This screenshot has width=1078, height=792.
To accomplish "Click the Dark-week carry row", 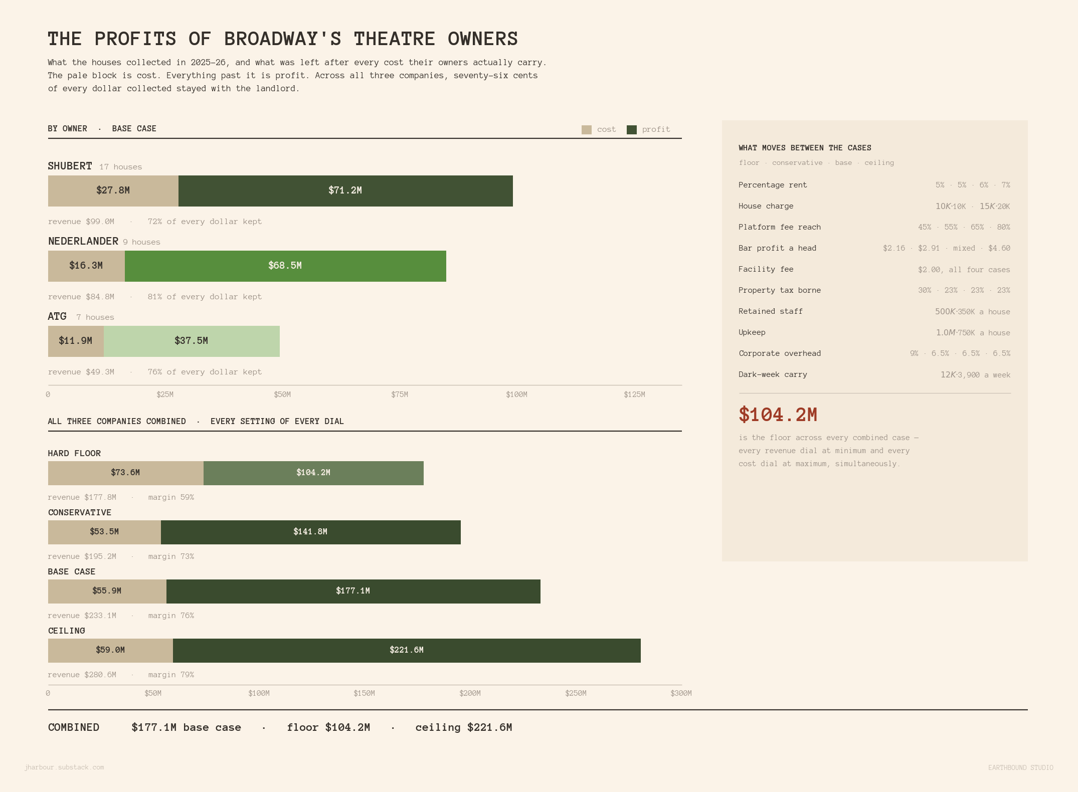I will 874,374.
